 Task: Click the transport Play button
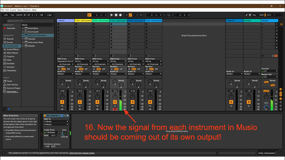(112, 15)
